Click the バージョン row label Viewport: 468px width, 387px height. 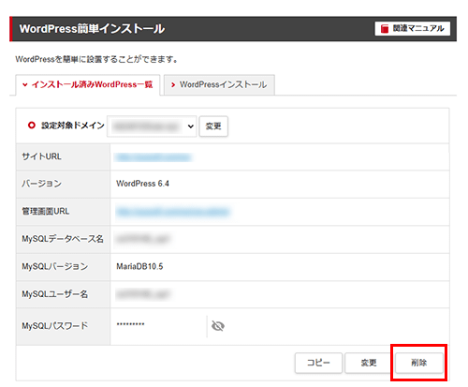(x=41, y=184)
